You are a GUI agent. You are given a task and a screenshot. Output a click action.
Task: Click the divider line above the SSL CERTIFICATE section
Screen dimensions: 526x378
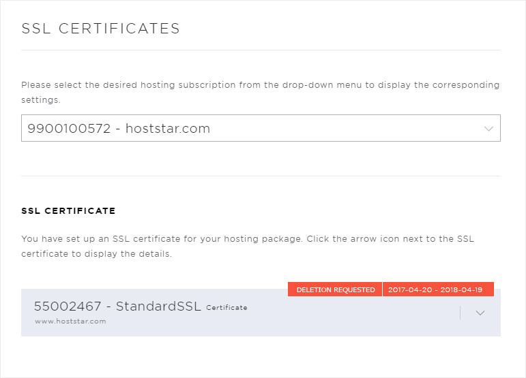[x=261, y=176]
